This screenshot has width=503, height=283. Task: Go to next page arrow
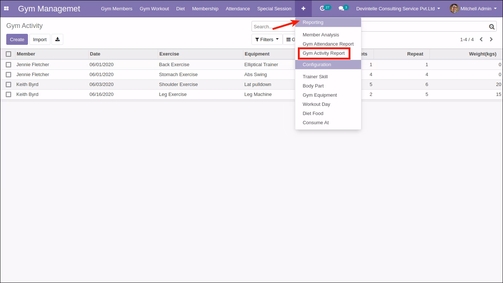pos(491,39)
